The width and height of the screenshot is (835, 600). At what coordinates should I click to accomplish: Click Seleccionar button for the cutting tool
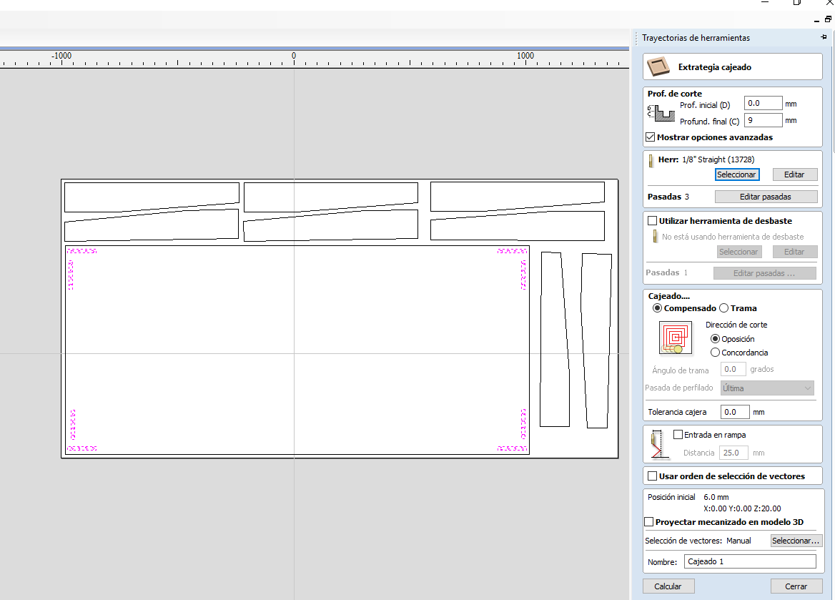pyautogui.click(x=736, y=174)
